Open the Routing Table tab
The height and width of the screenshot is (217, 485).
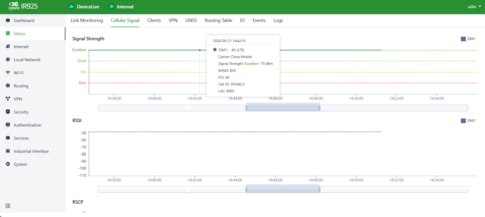pos(218,20)
